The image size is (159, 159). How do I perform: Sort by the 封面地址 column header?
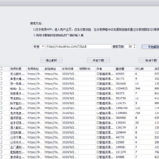53,69
